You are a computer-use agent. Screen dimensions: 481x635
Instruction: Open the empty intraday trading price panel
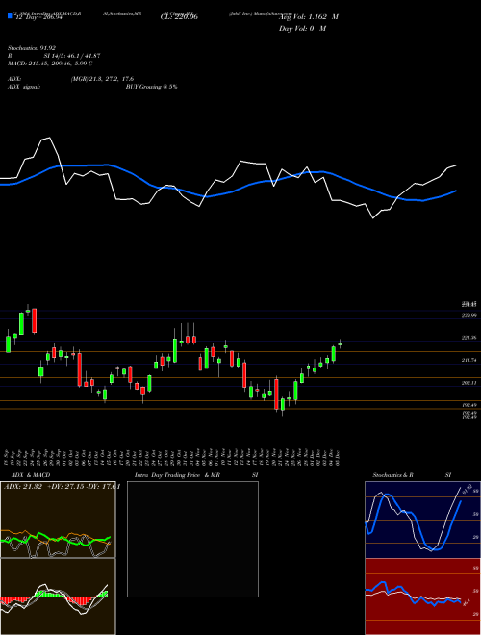coord(192,539)
